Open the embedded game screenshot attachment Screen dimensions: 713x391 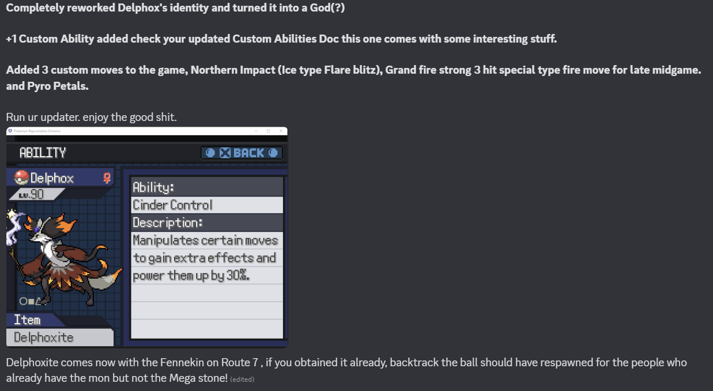click(147, 237)
